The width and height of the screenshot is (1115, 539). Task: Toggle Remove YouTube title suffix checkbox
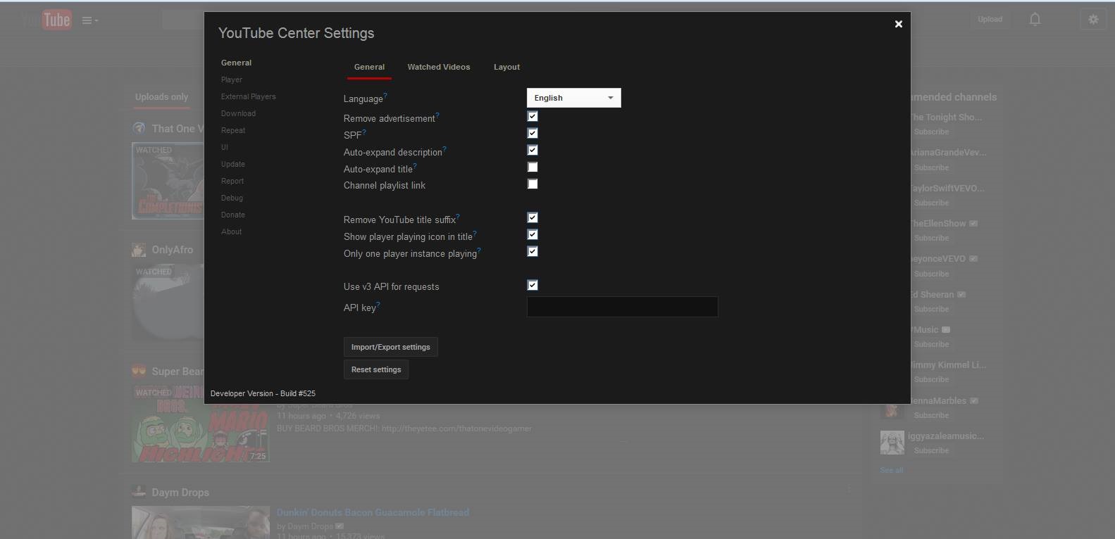(532, 217)
